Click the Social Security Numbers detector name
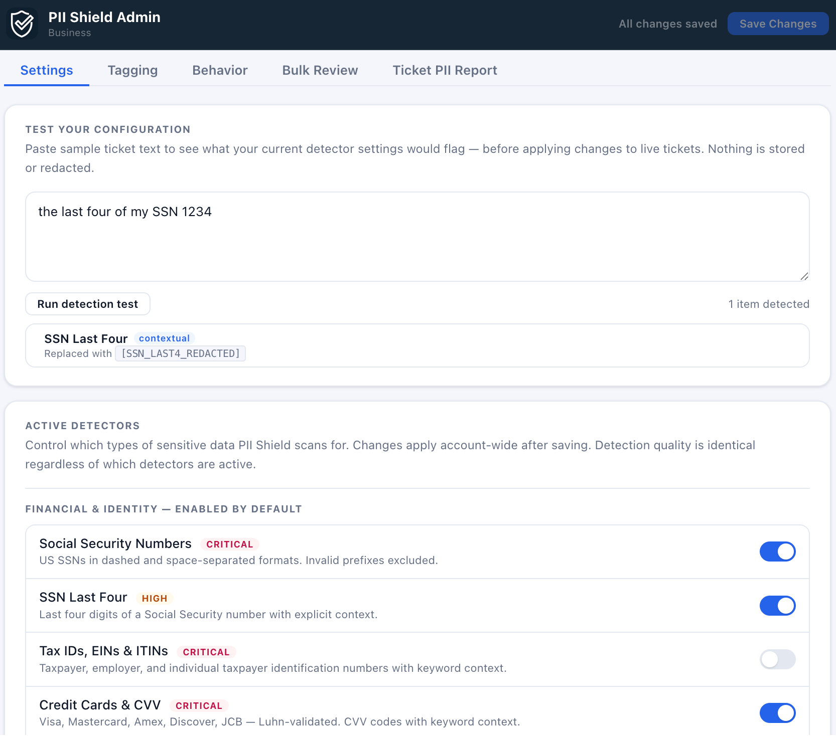836x736 pixels. click(115, 543)
